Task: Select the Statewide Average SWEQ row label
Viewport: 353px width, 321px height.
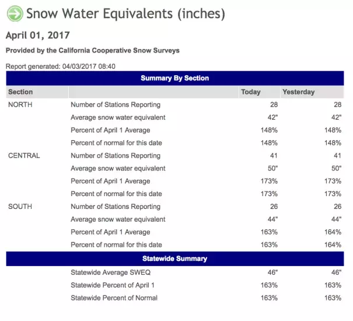Action: (x=110, y=273)
